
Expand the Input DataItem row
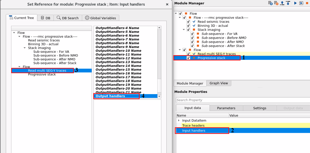179,120
